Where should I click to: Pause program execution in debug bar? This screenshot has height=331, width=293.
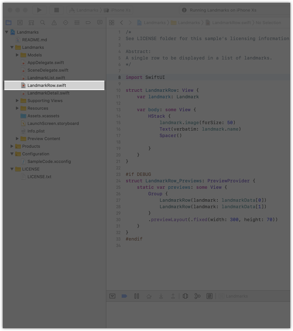point(137,296)
